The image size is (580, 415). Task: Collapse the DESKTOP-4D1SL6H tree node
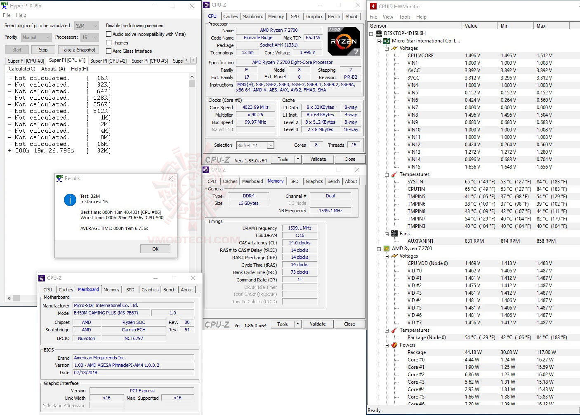pos(371,33)
